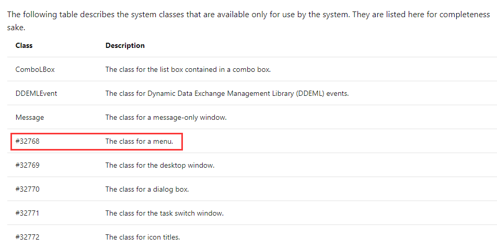Select the #32768 class entry
Viewport: 497px width, 250px height.
28,141
